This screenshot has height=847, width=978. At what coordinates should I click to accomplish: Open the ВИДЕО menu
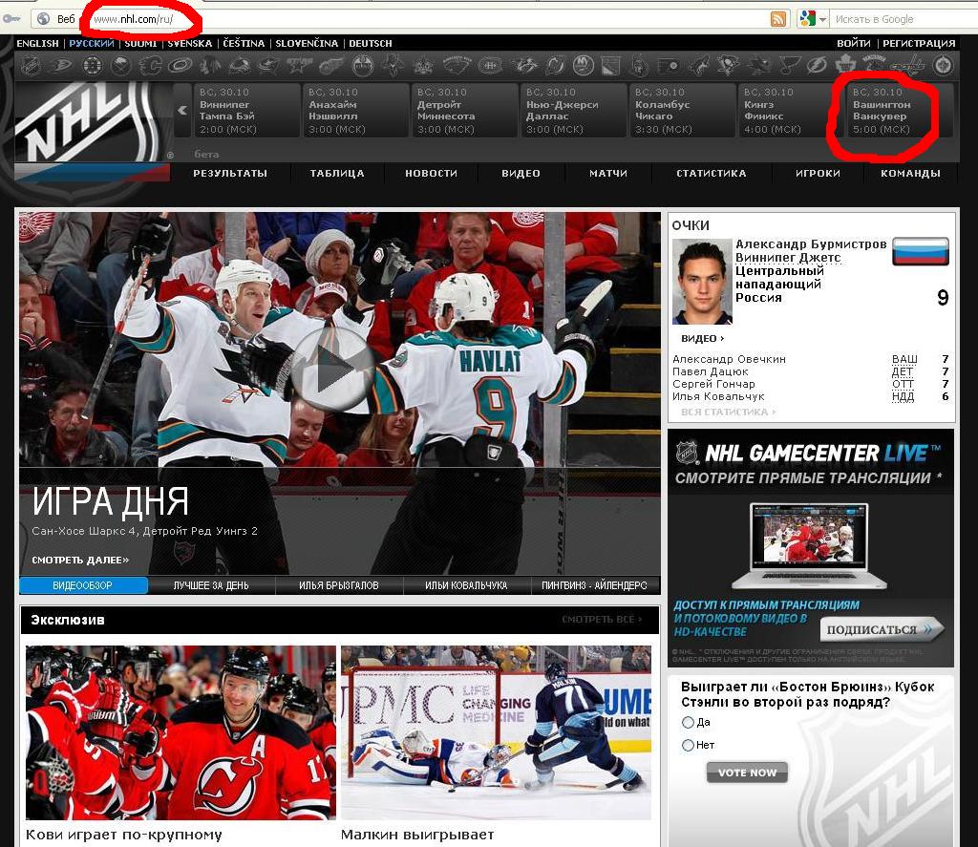521,174
